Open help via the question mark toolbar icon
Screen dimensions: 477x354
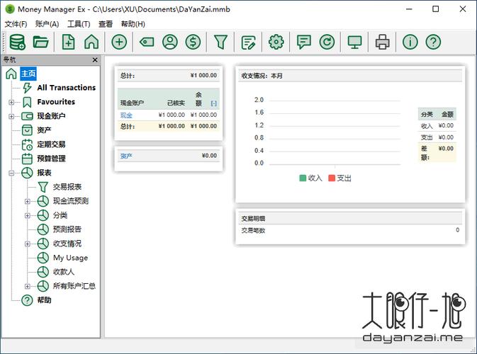[433, 42]
